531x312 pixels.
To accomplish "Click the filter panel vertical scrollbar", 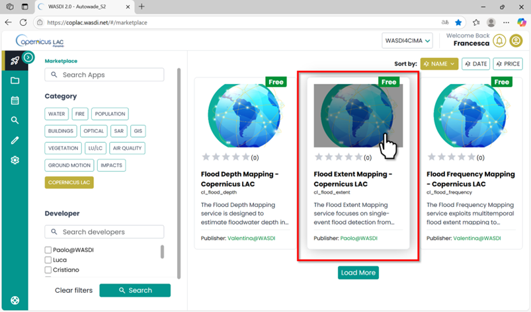I will coord(179,173).
